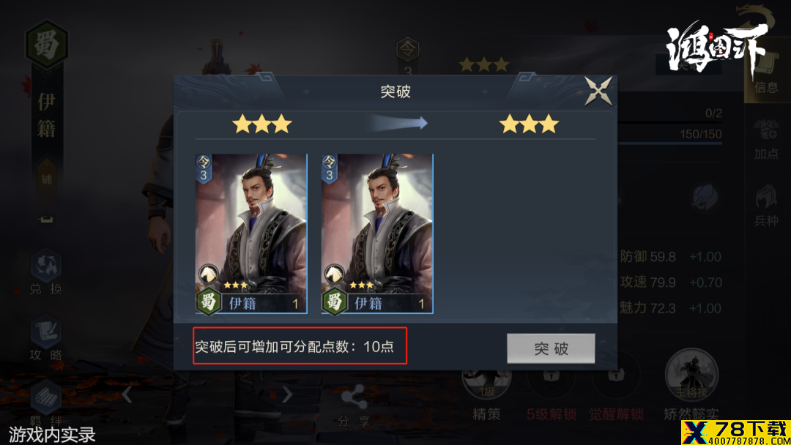
Task: Open the 兑换 exchange icon
Action: [x=46, y=271]
